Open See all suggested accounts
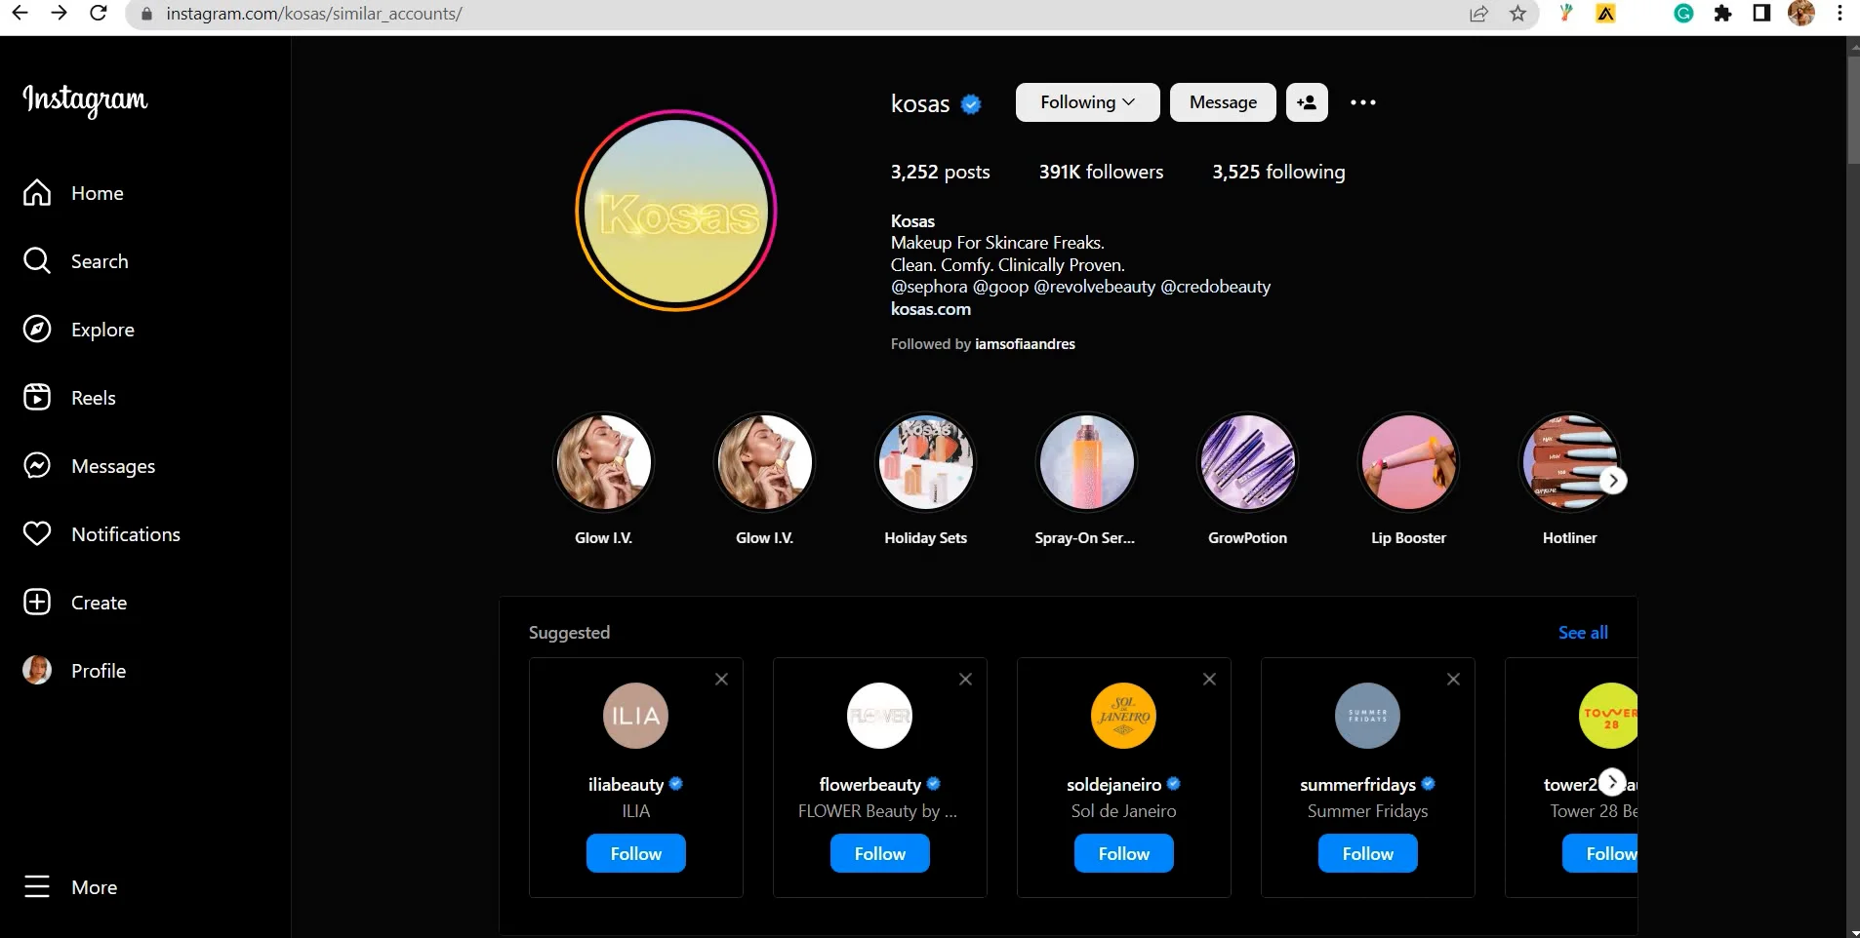 (1581, 632)
